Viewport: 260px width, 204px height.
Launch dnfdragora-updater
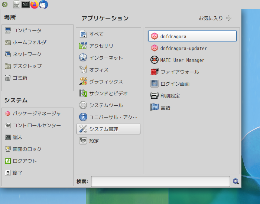point(192,48)
